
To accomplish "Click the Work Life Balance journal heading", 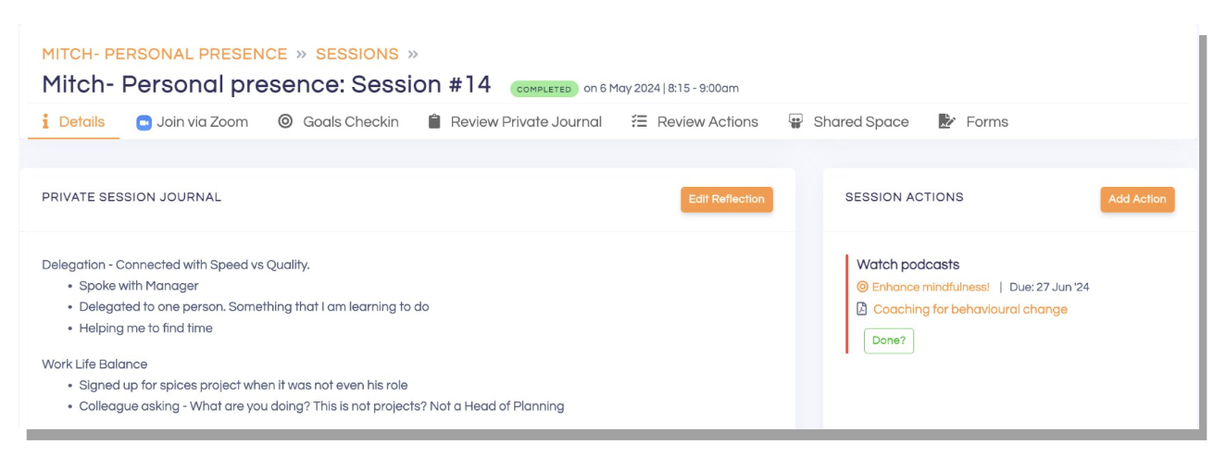I will click(x=94, y=364).
